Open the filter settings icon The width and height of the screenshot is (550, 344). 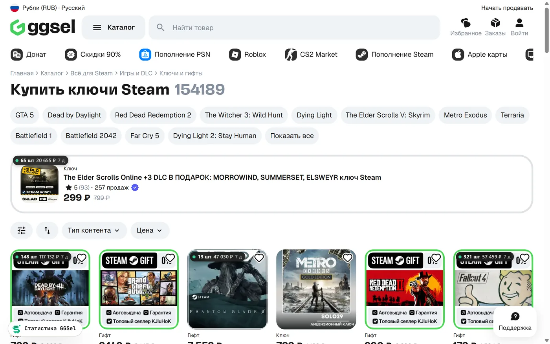pyautogui.click(x=22, y=230)
